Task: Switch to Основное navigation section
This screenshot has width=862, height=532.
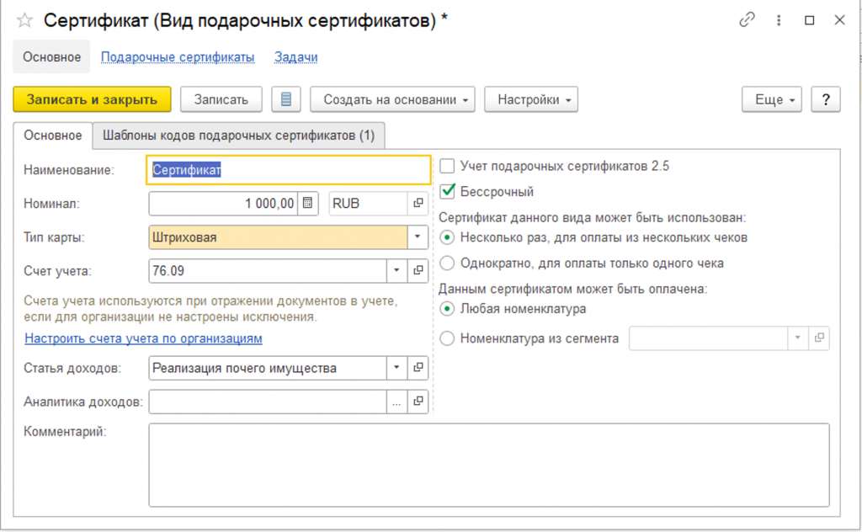Action: coord(51,56)
